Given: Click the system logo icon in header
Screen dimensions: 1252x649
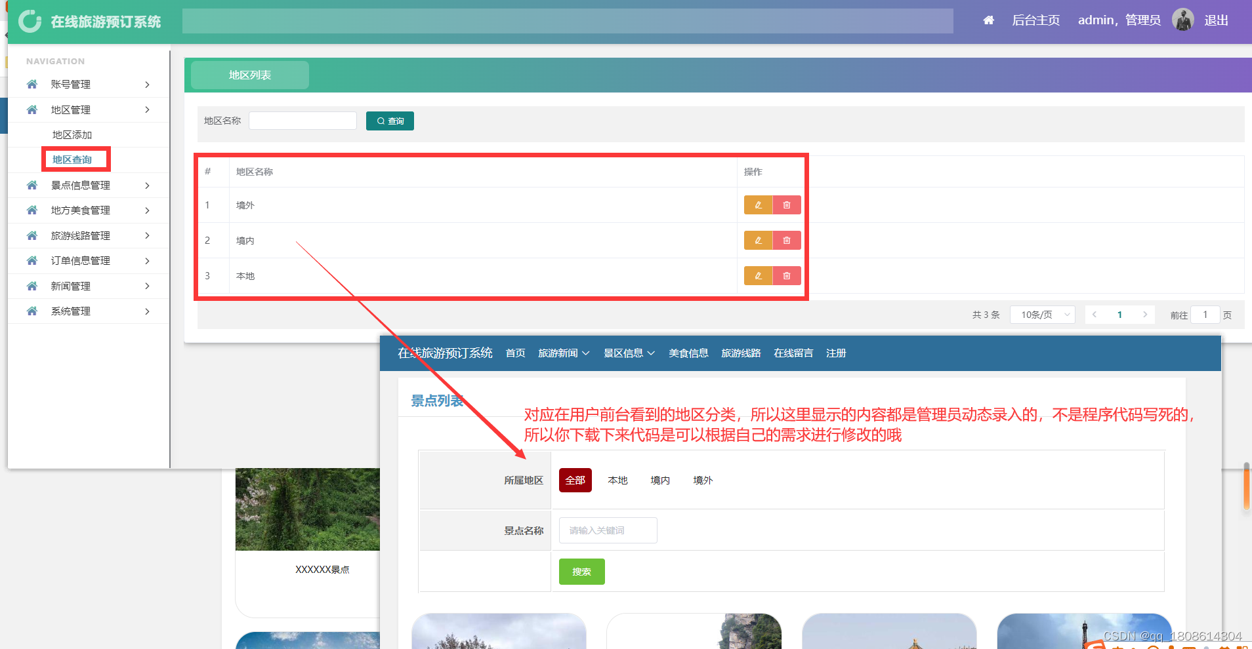Looking at the screenshot, I should coord(30,21).
